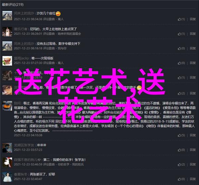Screen dimensions: 199x185
Task: Like the 沙发几个座位 comment
Action: [181, 19]
